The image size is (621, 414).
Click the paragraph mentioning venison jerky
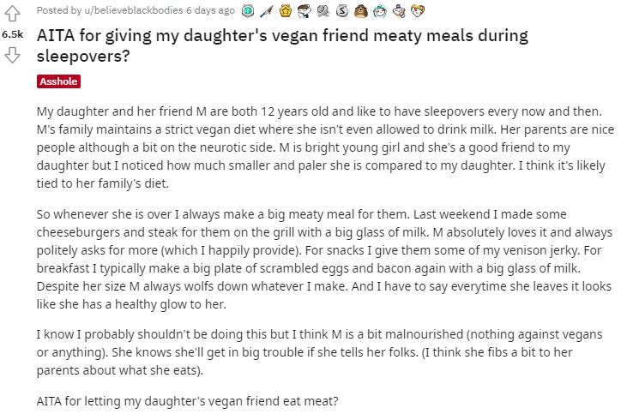324,259
